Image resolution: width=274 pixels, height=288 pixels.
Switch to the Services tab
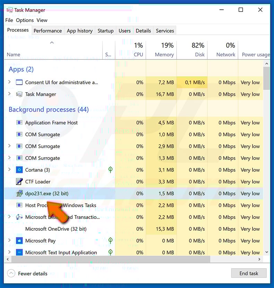(165, 31)
